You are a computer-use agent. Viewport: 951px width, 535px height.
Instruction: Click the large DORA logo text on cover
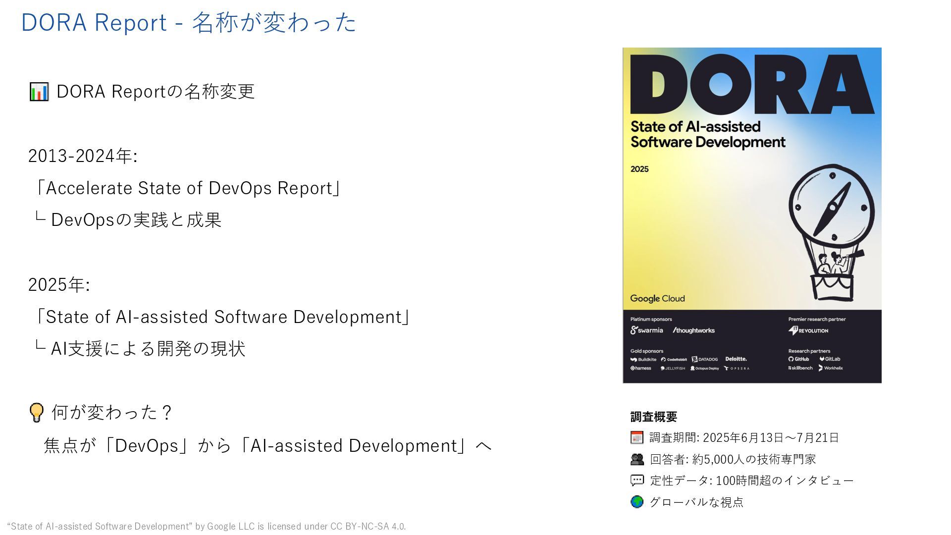(751, 84)
